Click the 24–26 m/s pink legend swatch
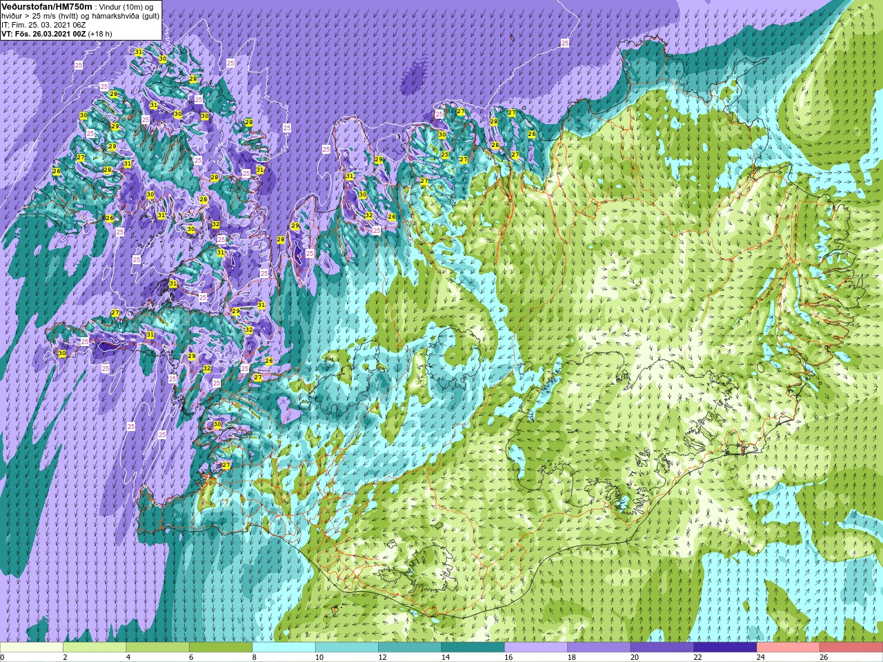 click(x=788, y=648)
